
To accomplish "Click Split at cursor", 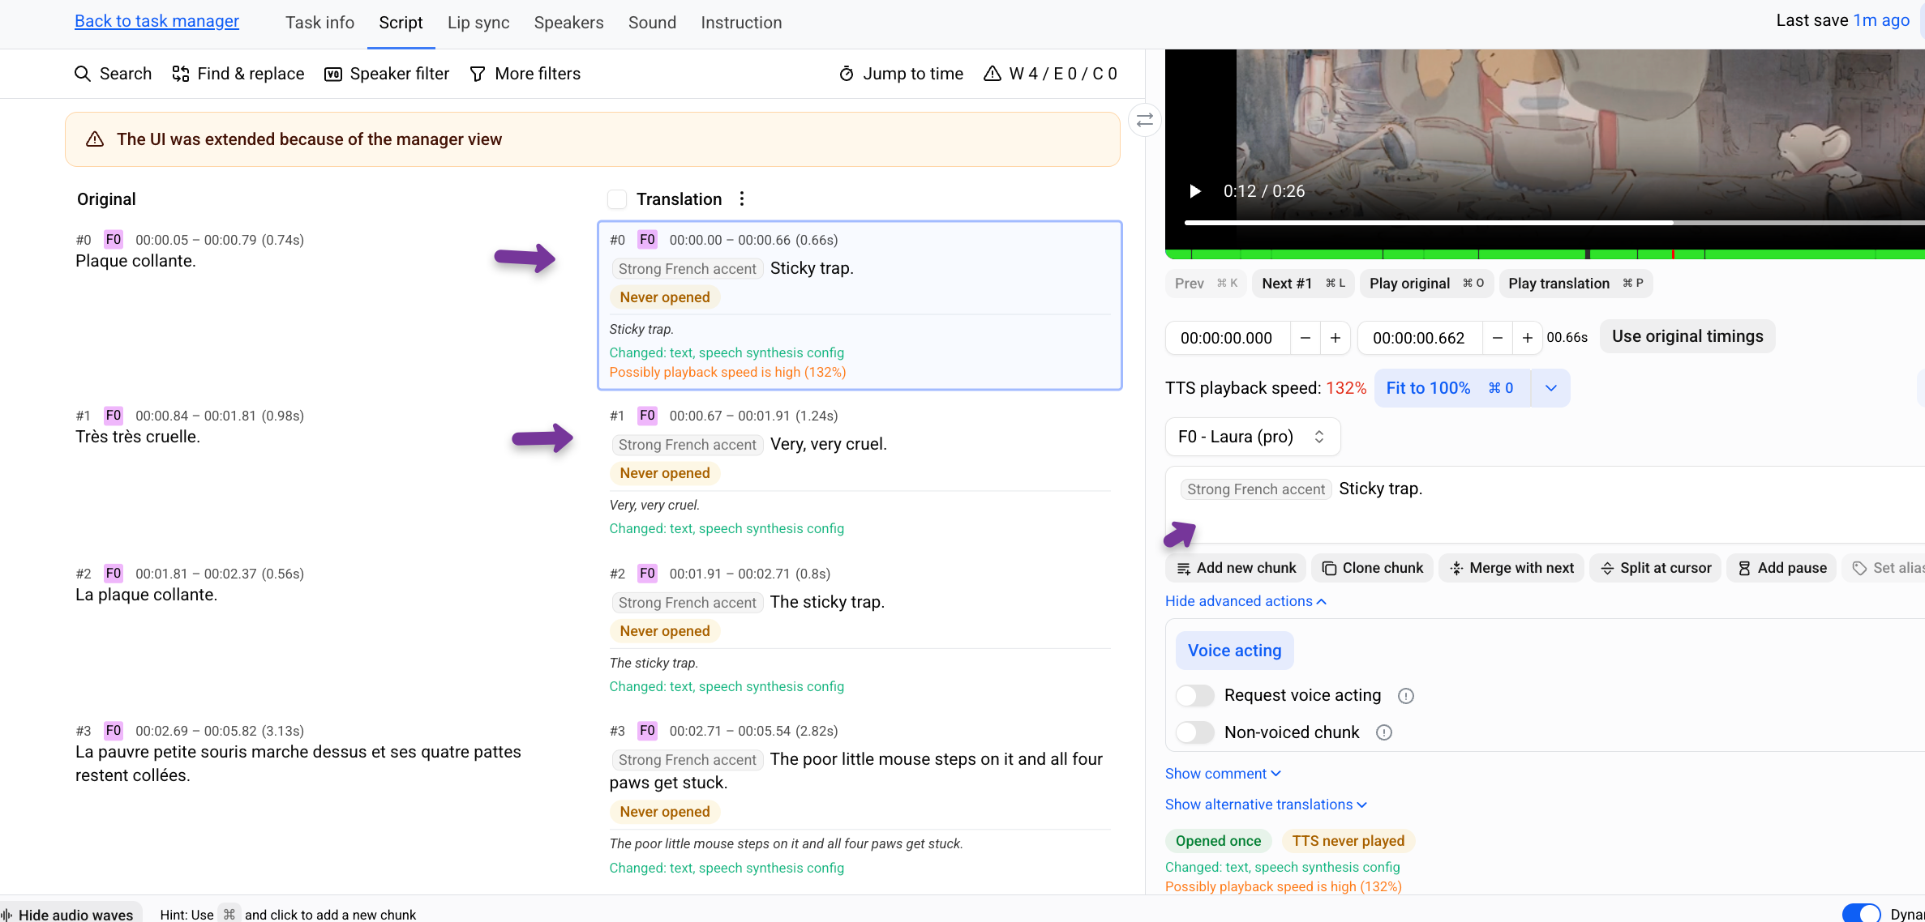I will pos(1655,568).
